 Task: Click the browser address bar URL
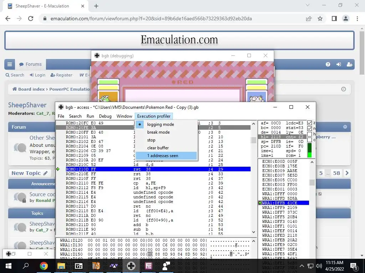pyautogui.click(x=151, y=18)
